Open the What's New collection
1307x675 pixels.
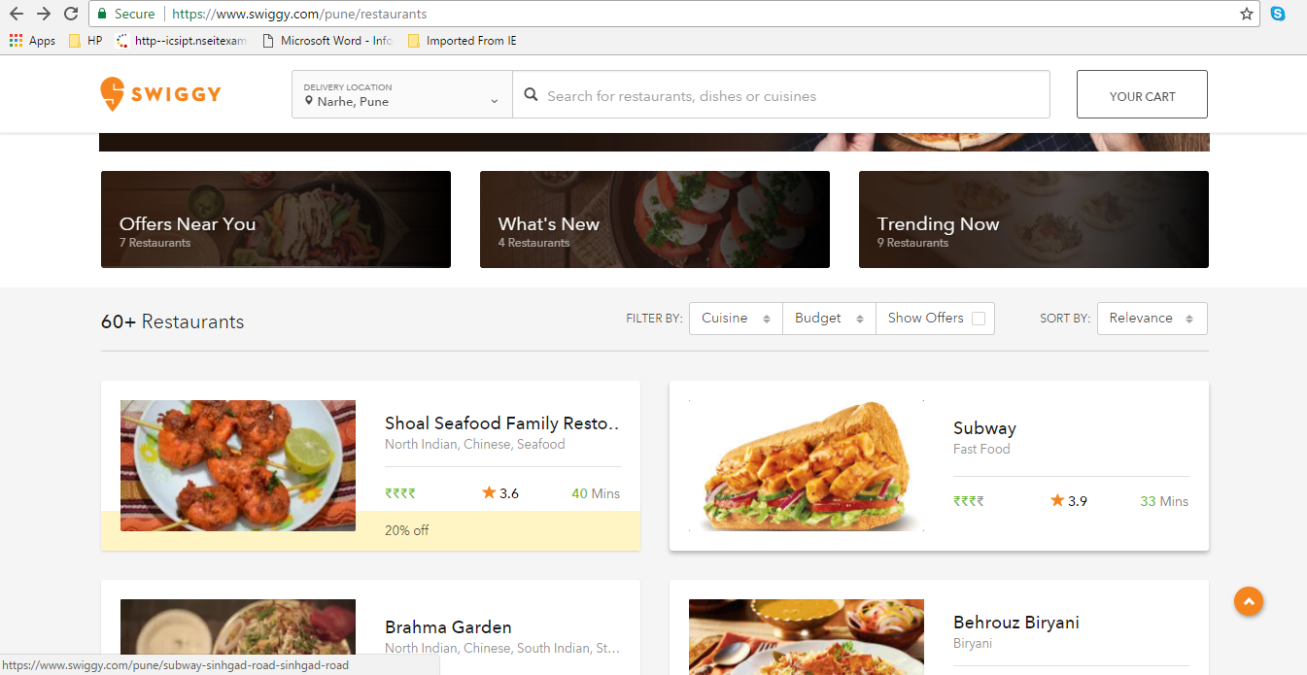point(655,219)
